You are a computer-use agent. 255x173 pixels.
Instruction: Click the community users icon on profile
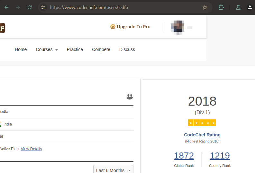click(130, 97)
